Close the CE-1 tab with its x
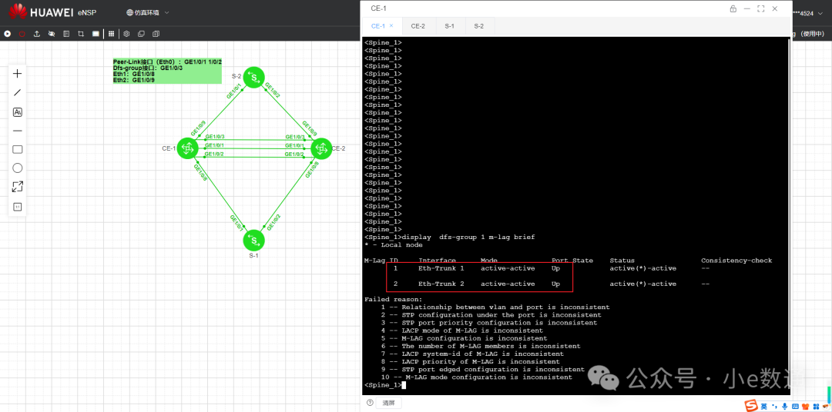 [391, 25]
